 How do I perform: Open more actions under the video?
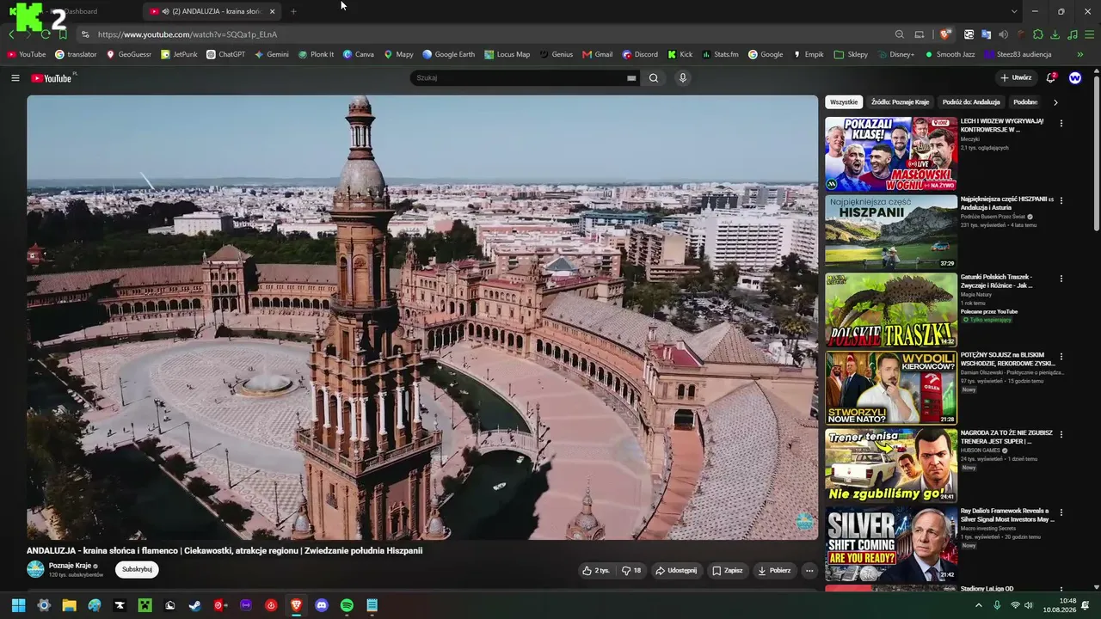click(x=809, y=570)
